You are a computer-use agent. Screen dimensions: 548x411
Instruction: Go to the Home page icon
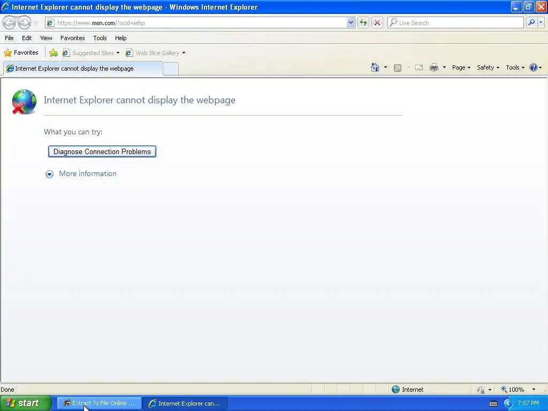(x=375, y=67)
